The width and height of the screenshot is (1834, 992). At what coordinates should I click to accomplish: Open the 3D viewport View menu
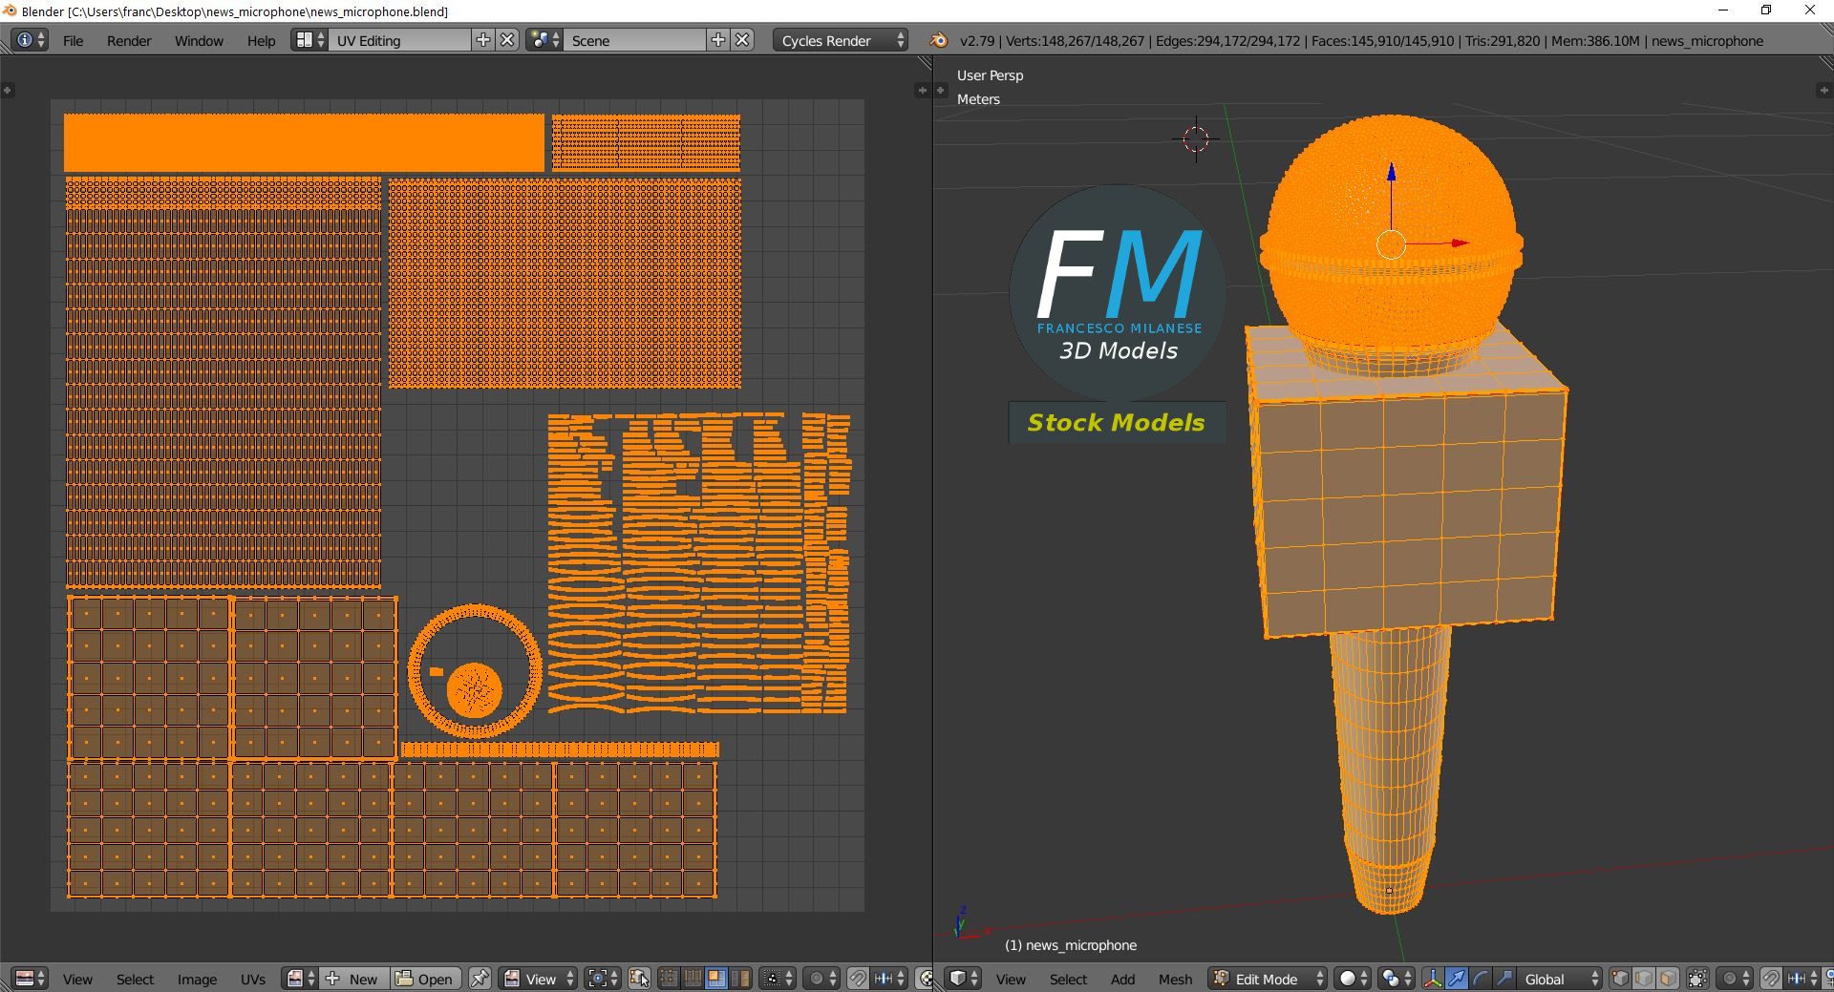(1011, 980)
